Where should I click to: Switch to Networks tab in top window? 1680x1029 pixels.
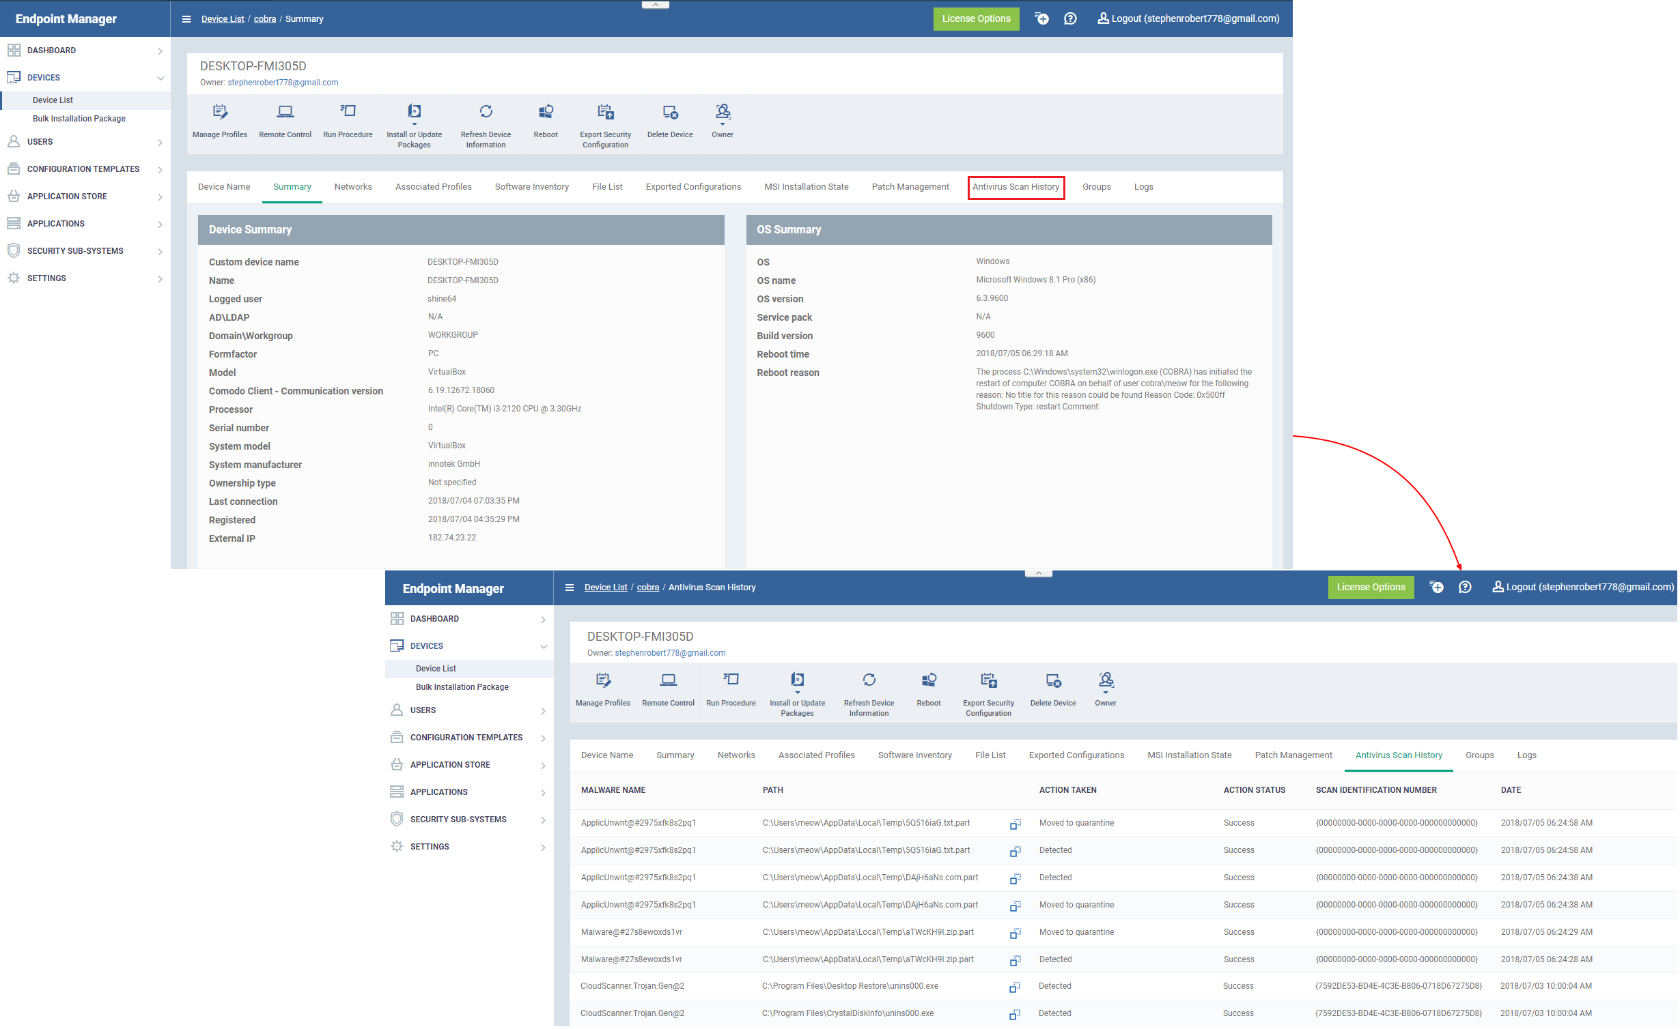click(x=353, y=187)
